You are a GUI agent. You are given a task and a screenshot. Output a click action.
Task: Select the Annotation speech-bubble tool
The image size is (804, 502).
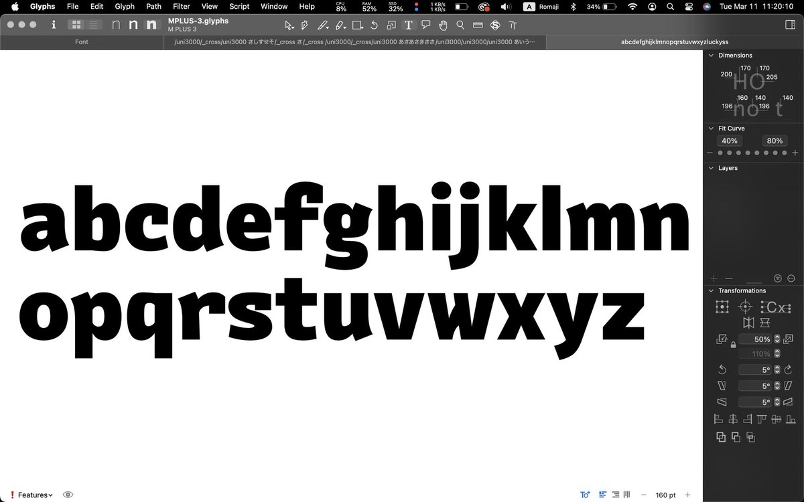[425, 25]
